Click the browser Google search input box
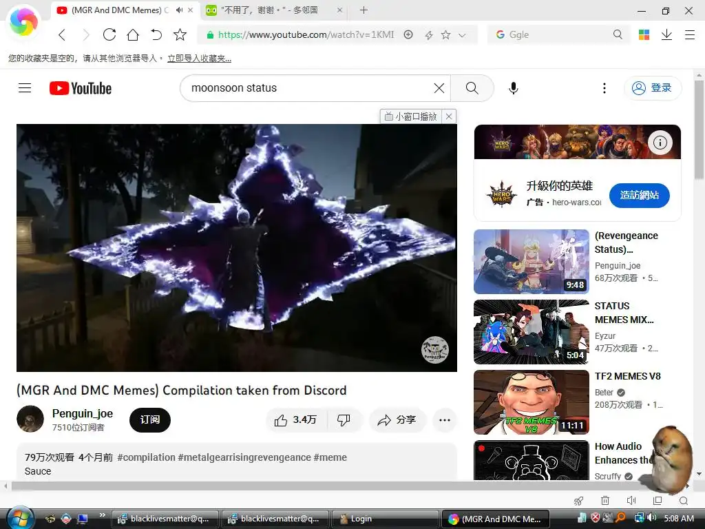 point(558,34)
